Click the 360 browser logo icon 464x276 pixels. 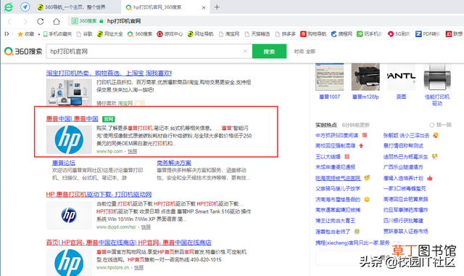tap(9, 7)
